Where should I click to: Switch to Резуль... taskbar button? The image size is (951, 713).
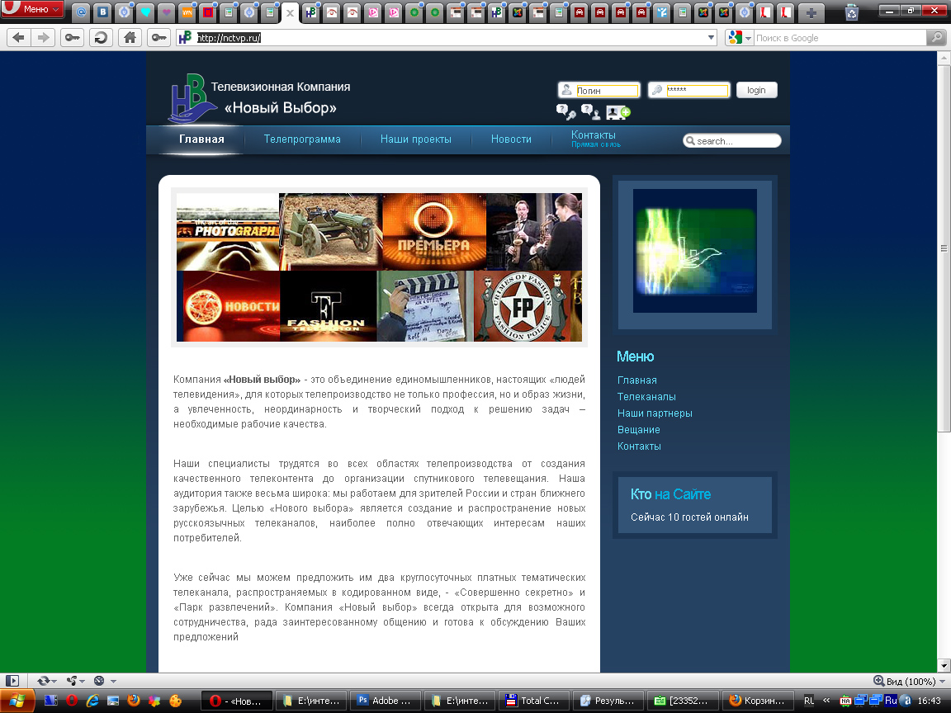point(608,701)
